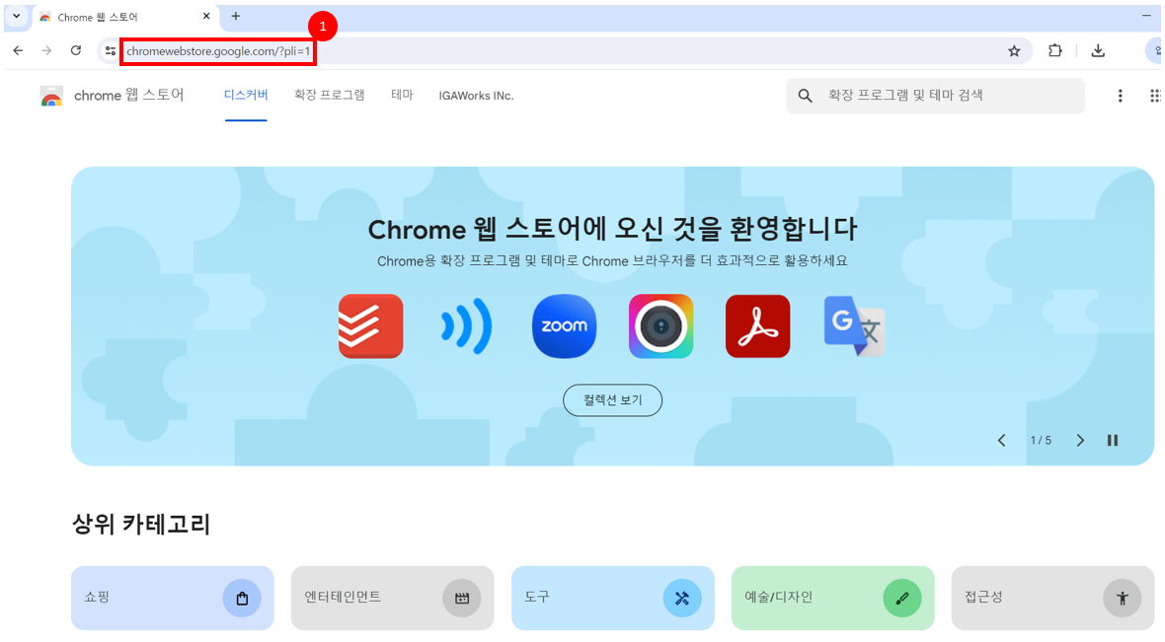Close the Chrome 웹 스토어 tab
Viewport: 1165px width, 642px height.
(x=206, y=16)
